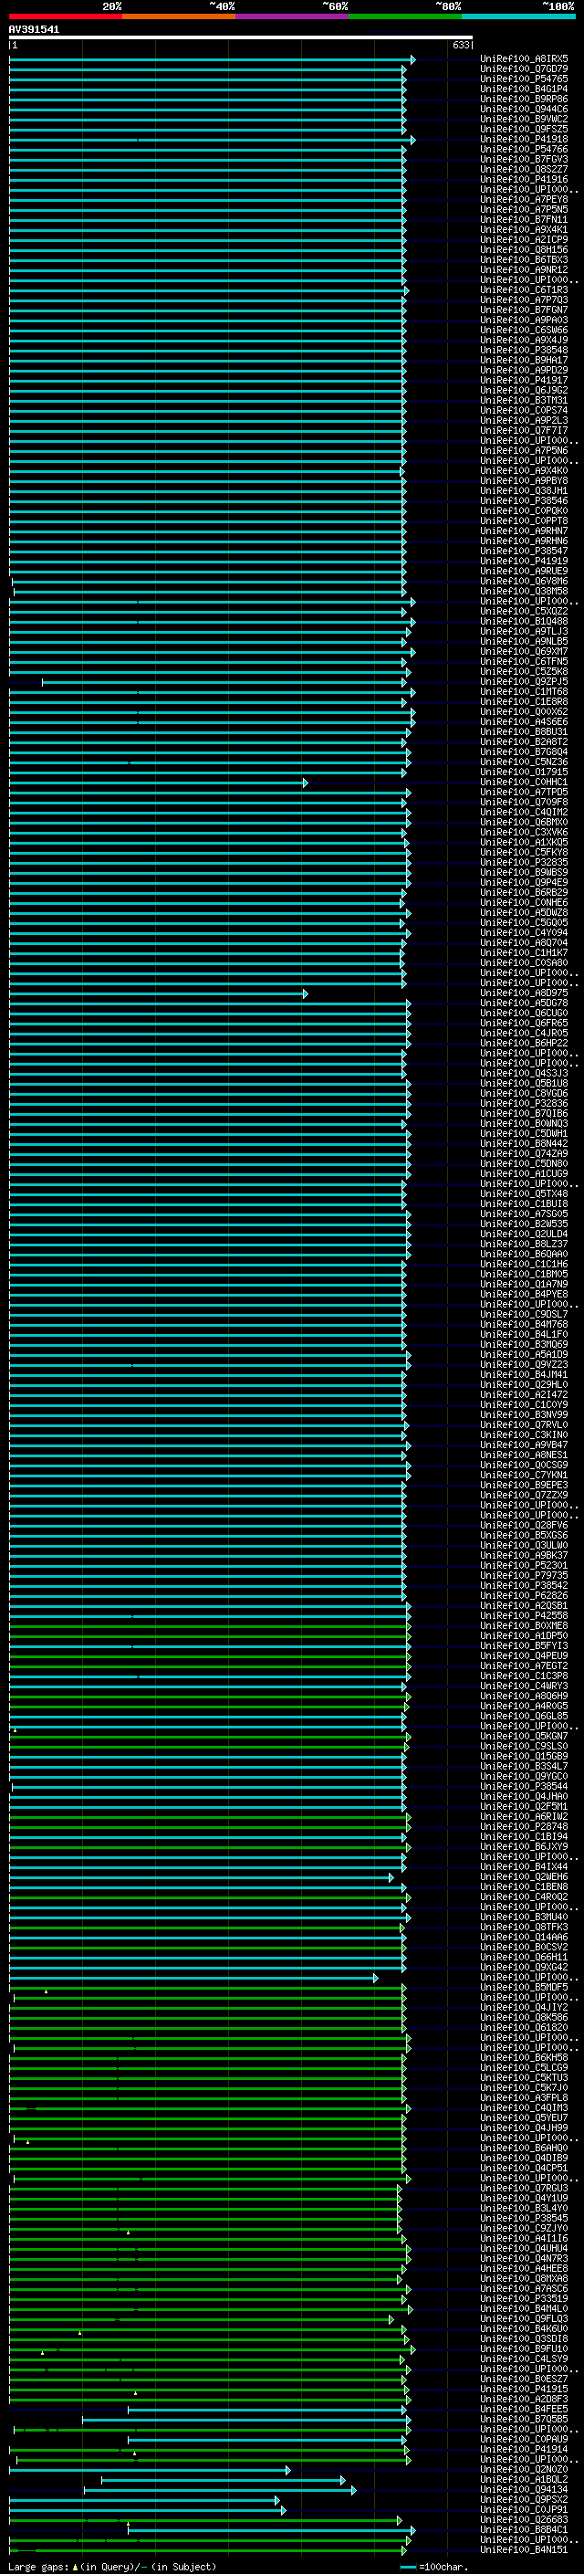Select hit UniRef100_A8IRX5
Image resolution: width=584 pixels, height=2574 pixels.
[x=524, y=60]
